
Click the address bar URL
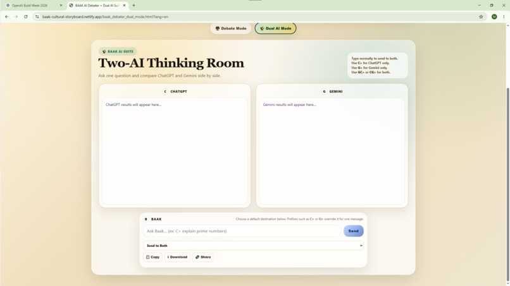coord(105,16)
